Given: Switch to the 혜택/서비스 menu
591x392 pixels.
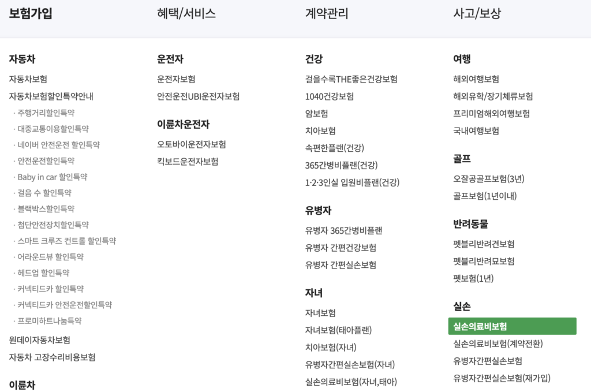Looking at the screenshot, I should 185,13.
